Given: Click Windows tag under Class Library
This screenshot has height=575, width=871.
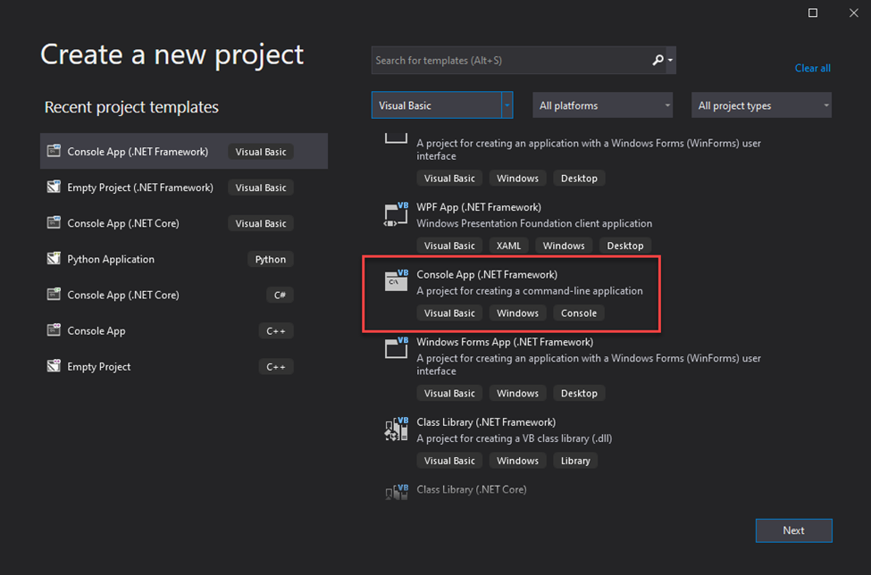Looking at the screenshot, I should [517, 461].
